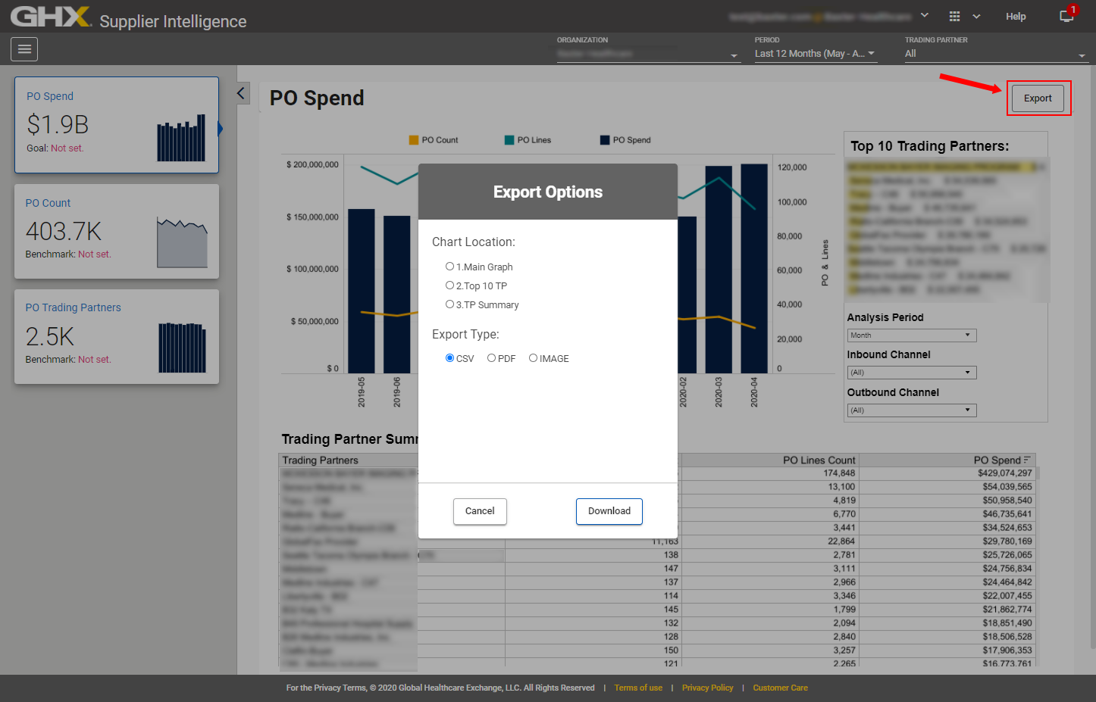The width and height of the screenshot is (1096, 702).
Task: Open the notifications bell showing 1 alert
Action: [x=1066, y=16]
